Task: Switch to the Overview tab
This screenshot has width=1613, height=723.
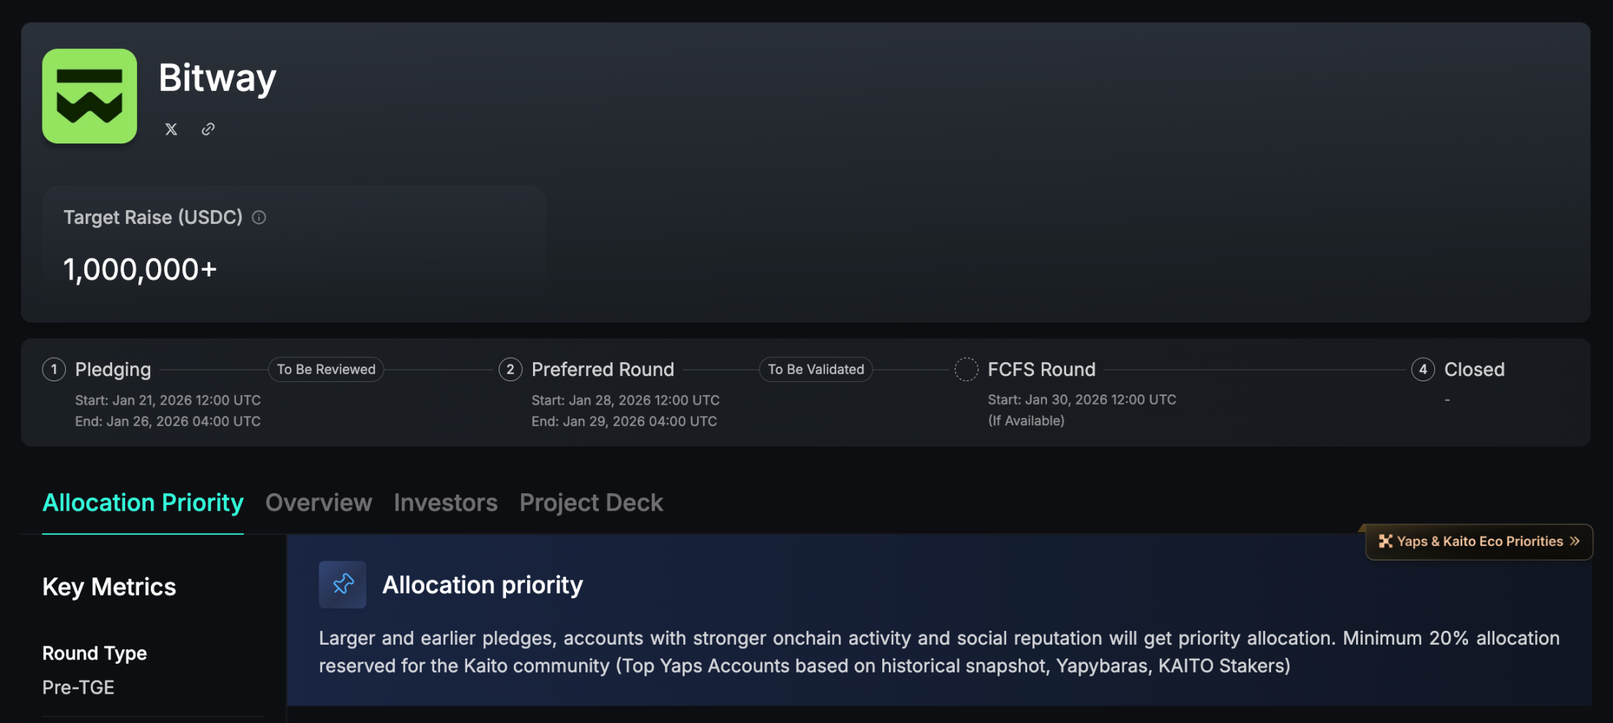Action: click(318, 503)
